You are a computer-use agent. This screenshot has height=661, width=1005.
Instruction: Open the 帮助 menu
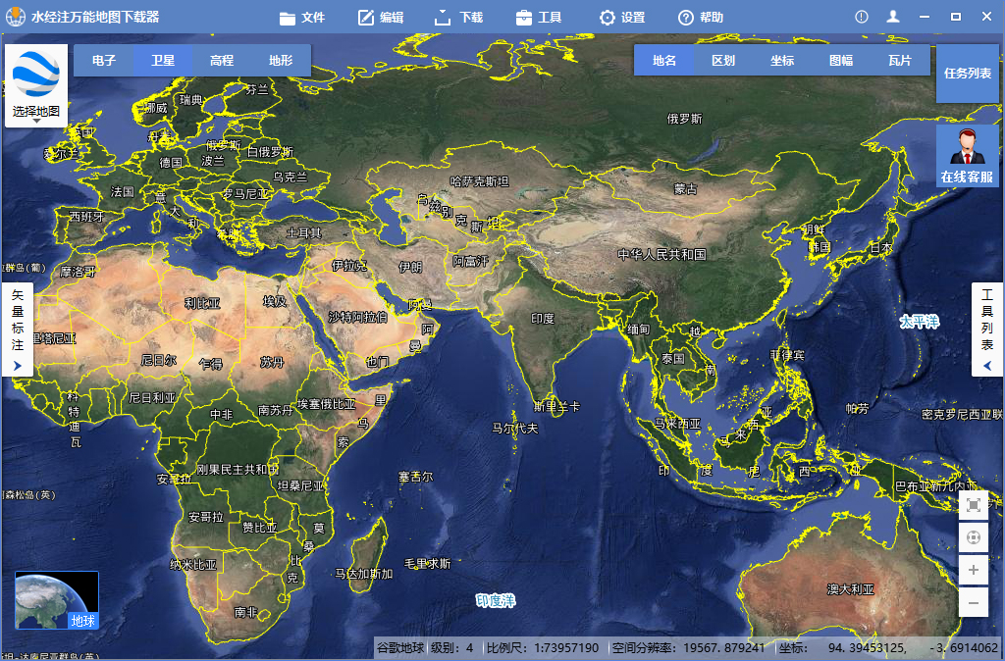click(x=701, y=18)
